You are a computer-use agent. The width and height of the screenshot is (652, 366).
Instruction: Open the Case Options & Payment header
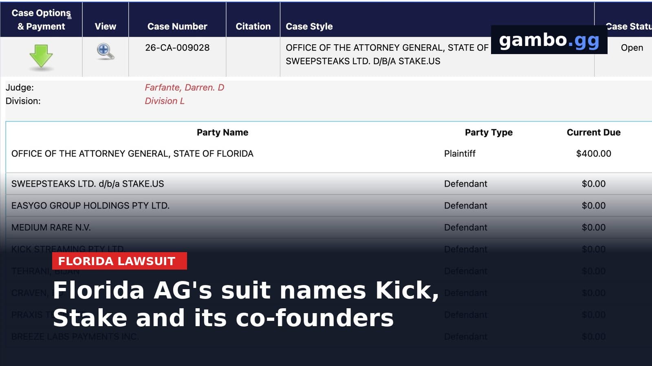click(41, 20)
